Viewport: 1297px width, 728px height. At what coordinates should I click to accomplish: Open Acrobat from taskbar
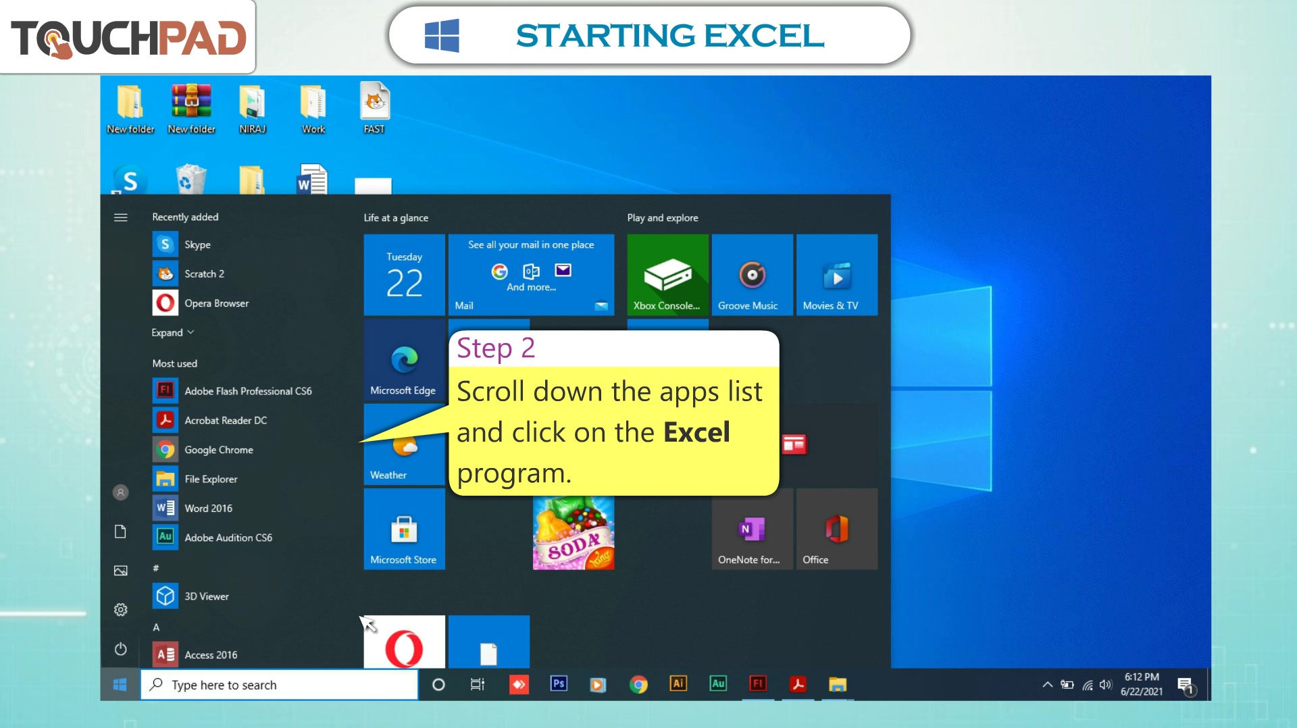[798, 684]
